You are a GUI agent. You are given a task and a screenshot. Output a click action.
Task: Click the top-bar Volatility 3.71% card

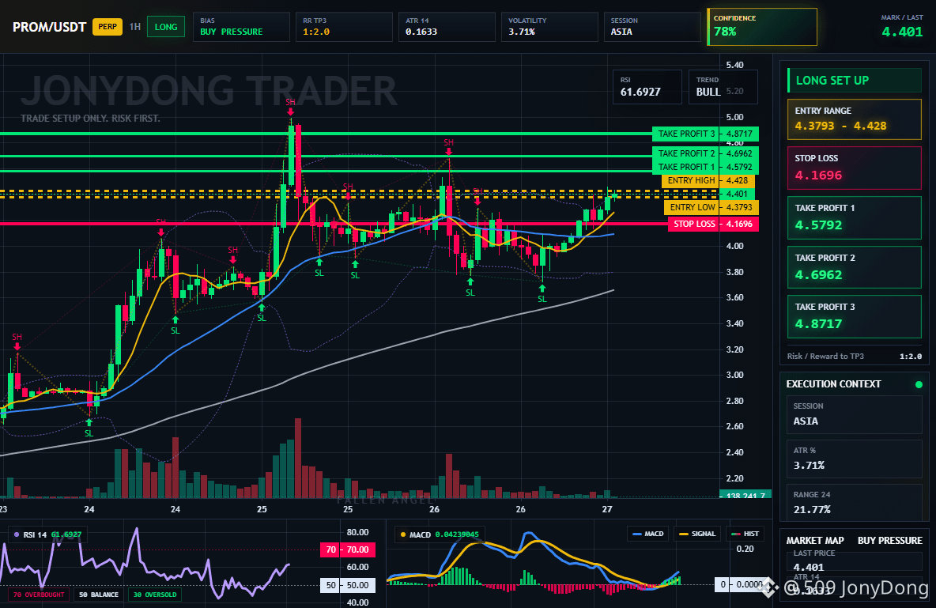pyautogui.click(x=549, y=27)
